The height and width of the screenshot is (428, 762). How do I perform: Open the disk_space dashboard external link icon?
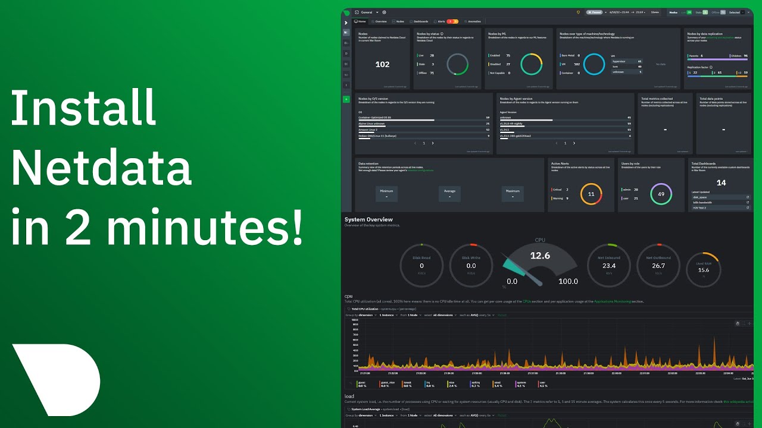748,197
